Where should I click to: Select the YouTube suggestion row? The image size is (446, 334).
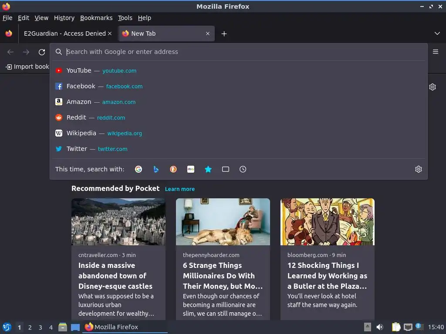239,70
